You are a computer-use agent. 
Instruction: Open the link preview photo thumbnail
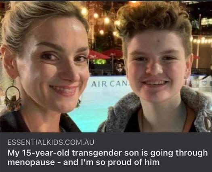[106, 67]
